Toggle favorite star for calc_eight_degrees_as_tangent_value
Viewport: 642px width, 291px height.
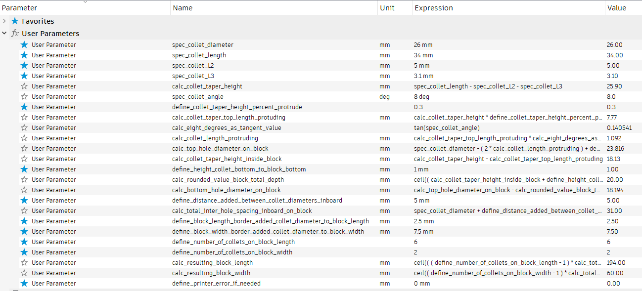(x=24, y=127)
